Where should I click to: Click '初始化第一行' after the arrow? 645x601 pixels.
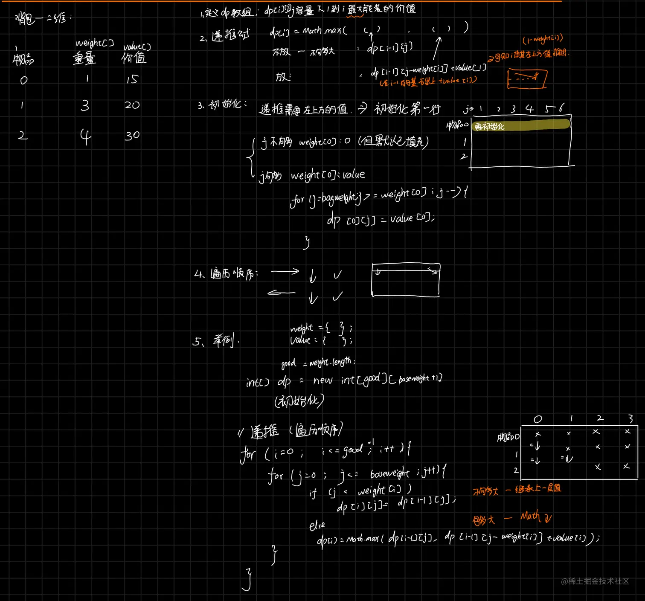click(x=407, y=109)
